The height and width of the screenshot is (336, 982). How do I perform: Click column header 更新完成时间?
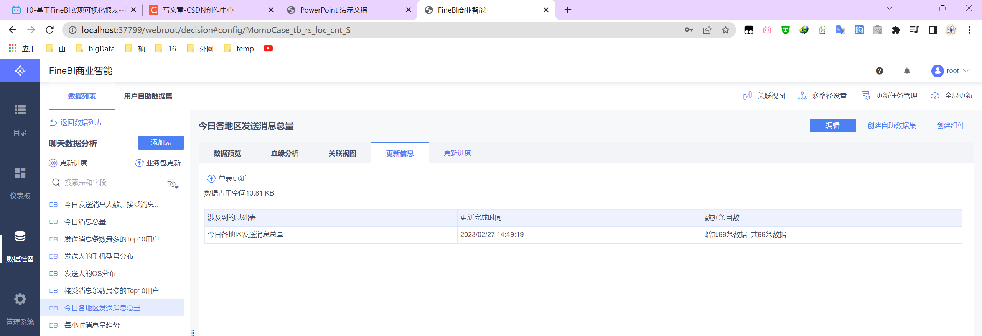pos(579,218)
